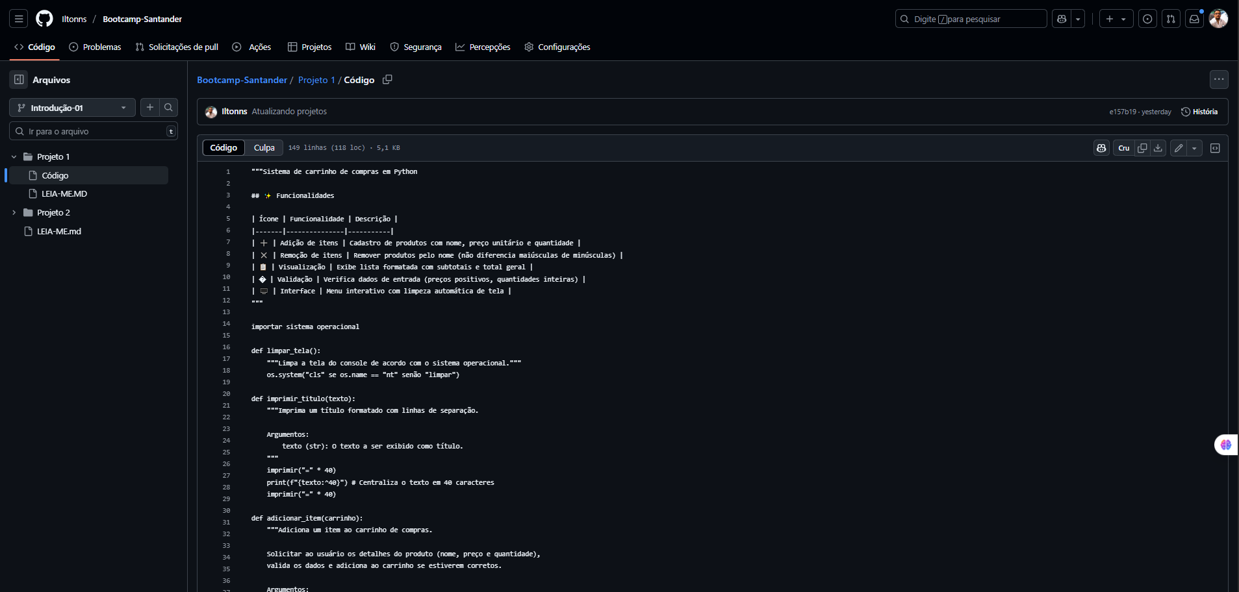1239x592 pixels.
Task: Switch to Culpa blame view
Action: [x=264, y=148]
